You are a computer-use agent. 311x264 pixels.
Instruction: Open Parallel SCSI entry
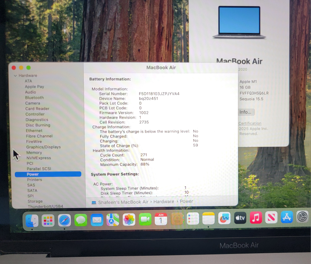(x=39, y=169)
